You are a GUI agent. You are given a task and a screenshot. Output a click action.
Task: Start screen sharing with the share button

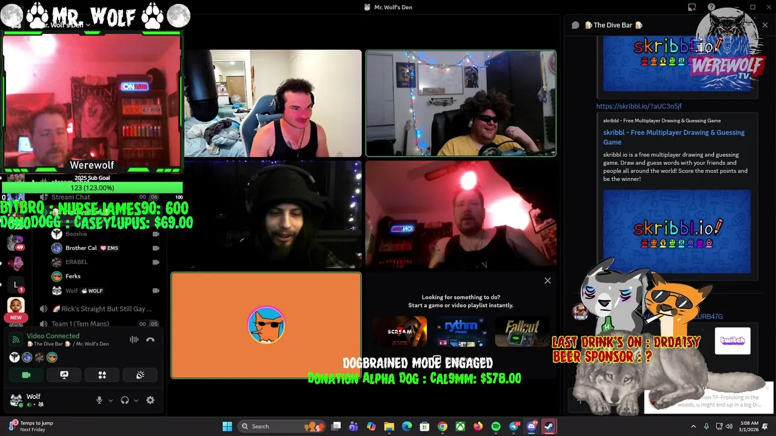coord(64,375)
